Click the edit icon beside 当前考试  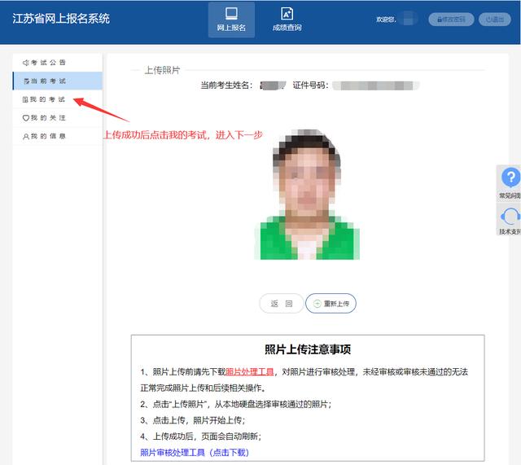27,81
